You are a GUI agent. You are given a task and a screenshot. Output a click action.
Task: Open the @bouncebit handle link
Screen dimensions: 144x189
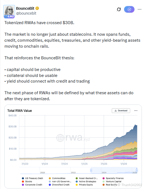(x=26, y=13)
